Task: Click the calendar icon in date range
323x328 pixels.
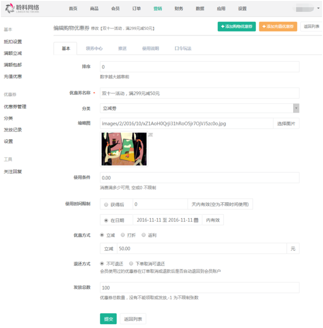Action: [196, 220]
